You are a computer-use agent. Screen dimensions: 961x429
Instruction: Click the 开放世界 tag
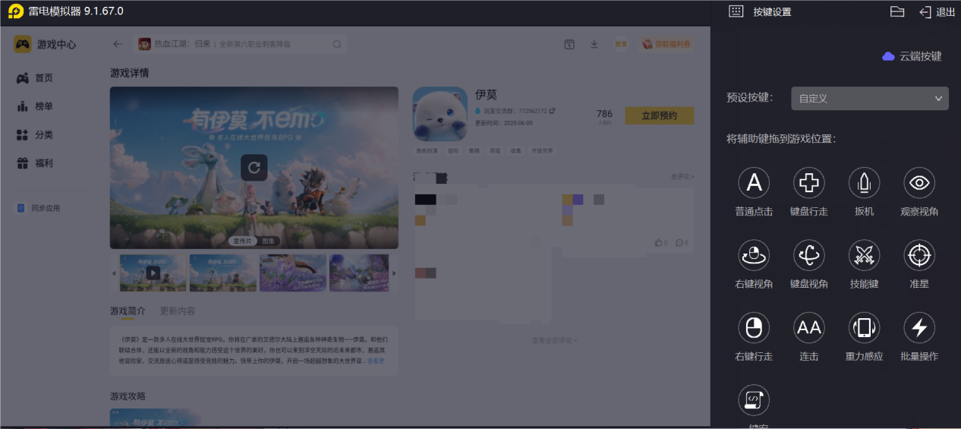(541, 150)
